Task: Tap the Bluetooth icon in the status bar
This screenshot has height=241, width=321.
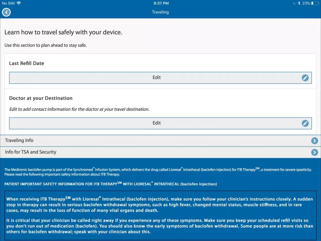Action: pos(299,3)
